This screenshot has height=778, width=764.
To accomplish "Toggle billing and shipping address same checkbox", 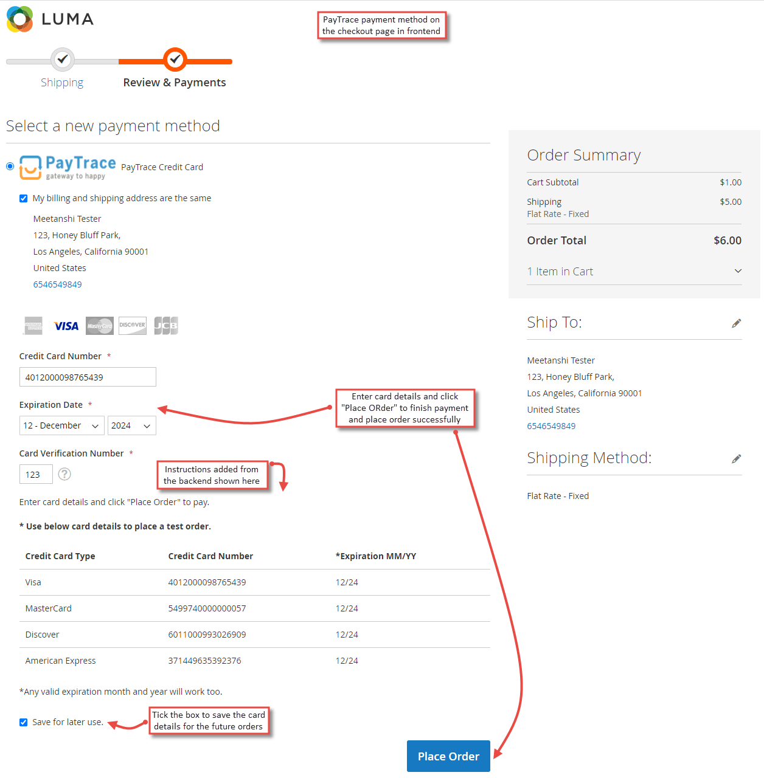I will click(24, 198).
